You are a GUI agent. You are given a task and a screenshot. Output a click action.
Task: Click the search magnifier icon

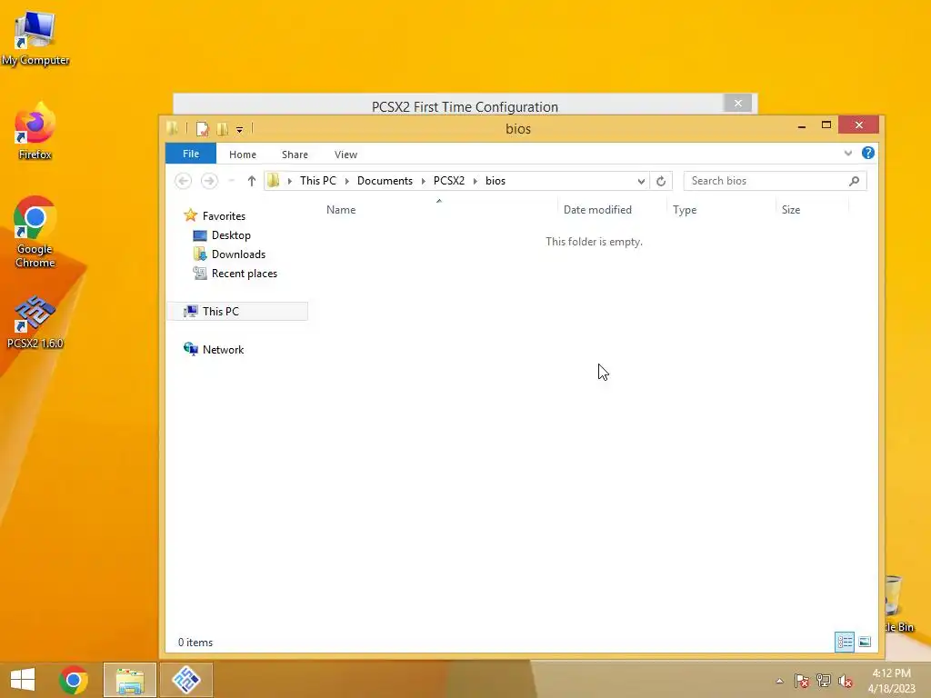click(x=854, y=181)
